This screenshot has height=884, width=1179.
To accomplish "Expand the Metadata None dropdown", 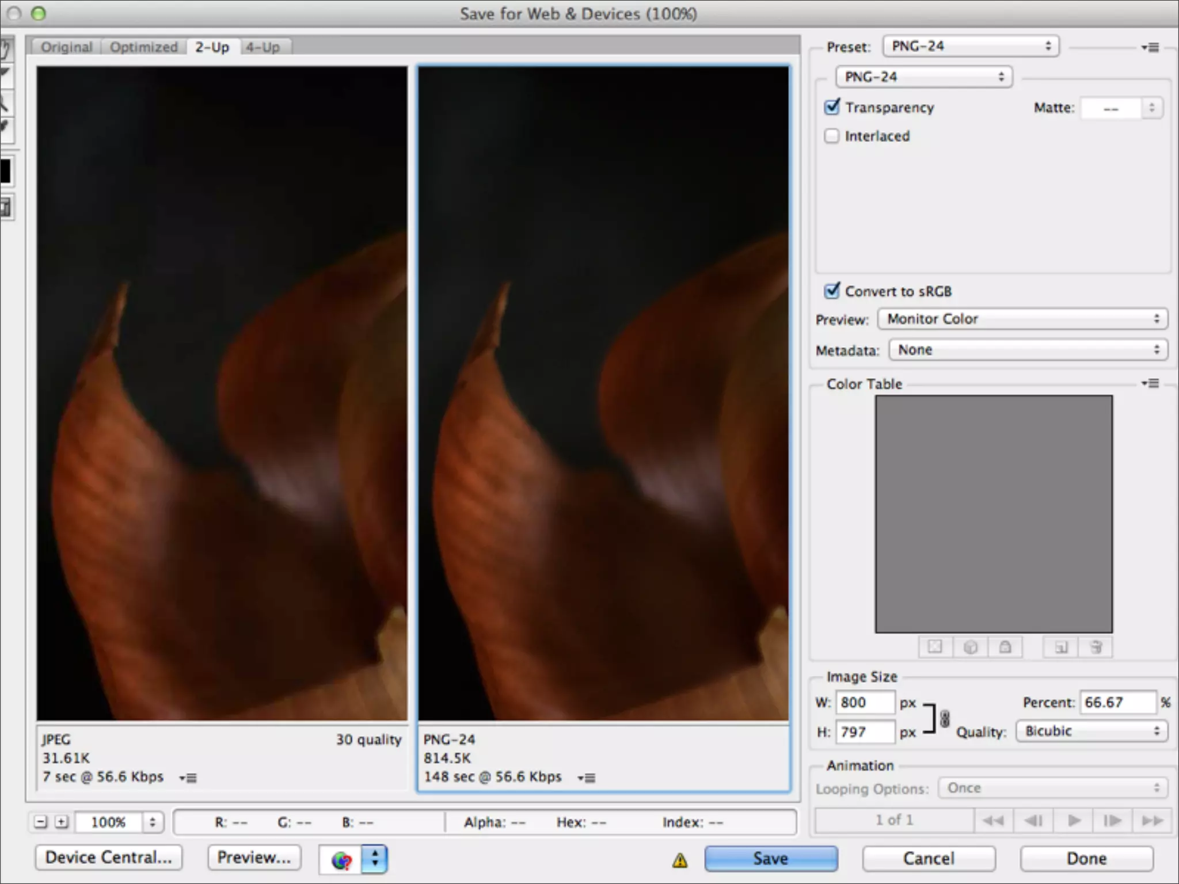I will pos(1028,350).
